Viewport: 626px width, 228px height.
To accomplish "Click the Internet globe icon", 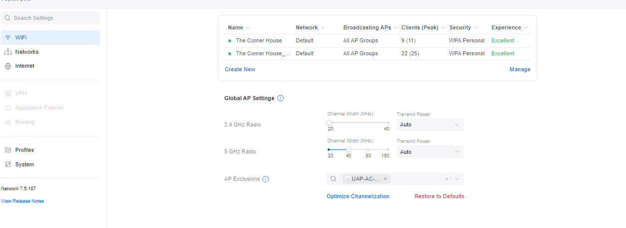I will 7,66.
